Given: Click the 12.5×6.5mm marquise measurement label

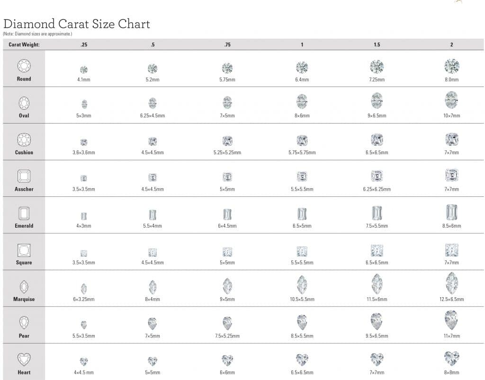Looking at the screenshot, I should coord(451,299).
